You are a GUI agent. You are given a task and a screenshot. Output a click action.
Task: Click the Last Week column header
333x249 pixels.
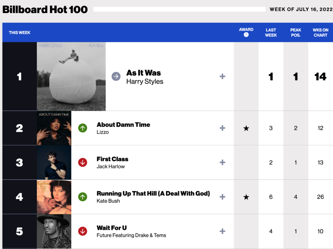(x=271, y=32)
